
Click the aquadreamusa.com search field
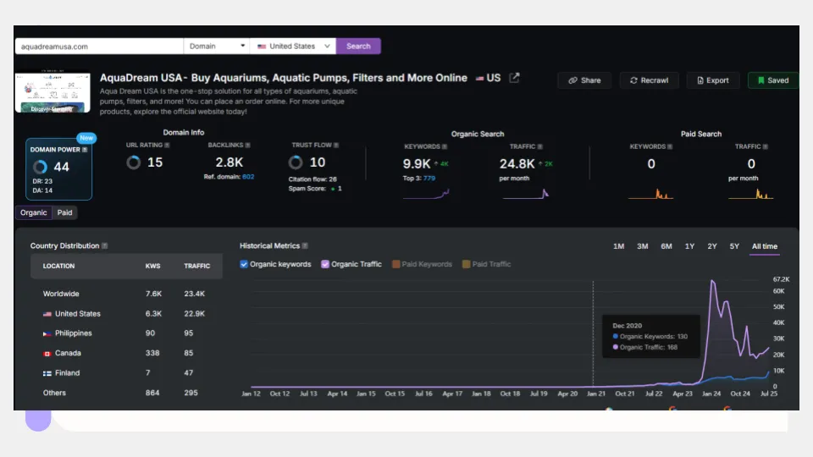99,46
